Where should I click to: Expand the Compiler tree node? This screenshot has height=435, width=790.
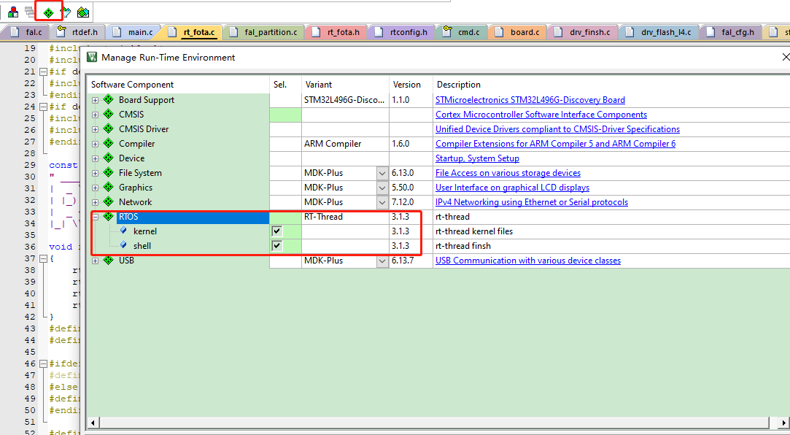point(96,145)
